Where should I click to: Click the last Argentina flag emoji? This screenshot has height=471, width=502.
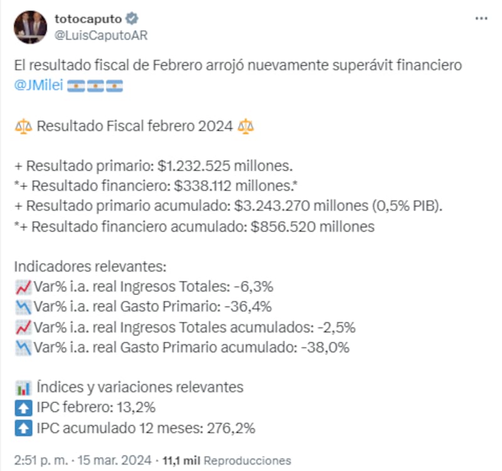pyautogui.click(x=114, y=86)
